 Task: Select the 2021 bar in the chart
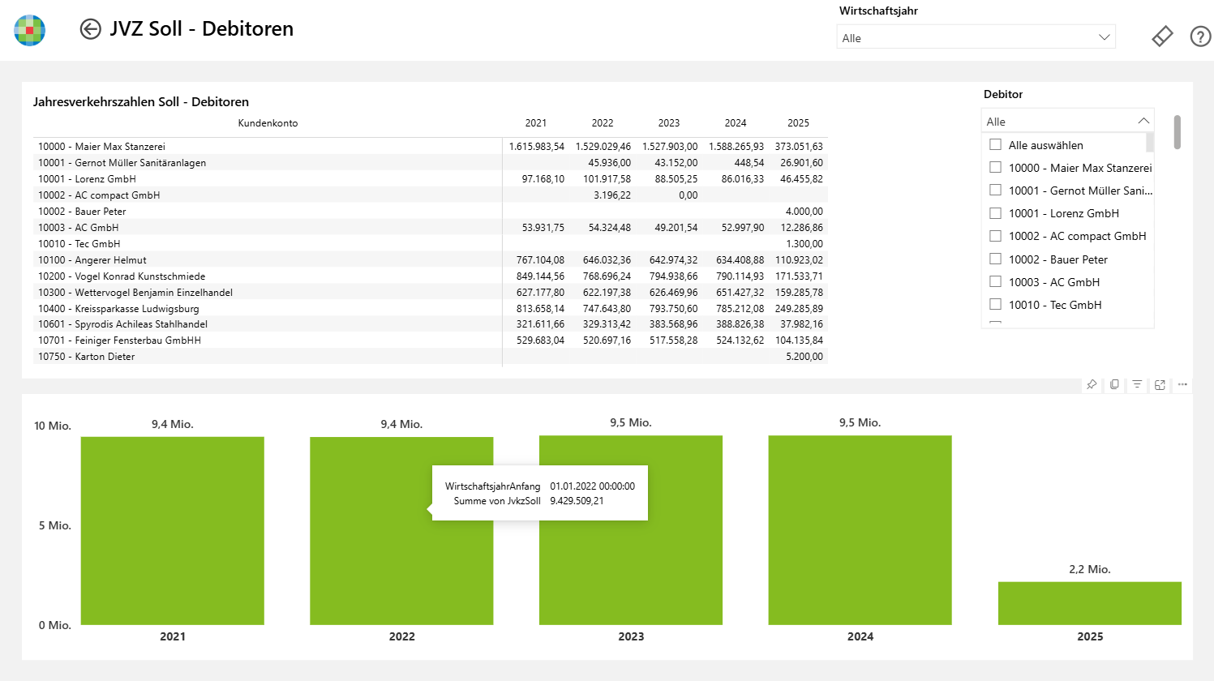click(x=172, y=531)
